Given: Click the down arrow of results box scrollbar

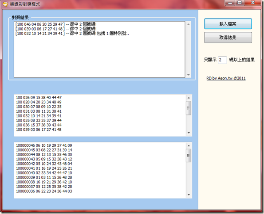Looking at the screenshot, I should [x=189, y=75].
